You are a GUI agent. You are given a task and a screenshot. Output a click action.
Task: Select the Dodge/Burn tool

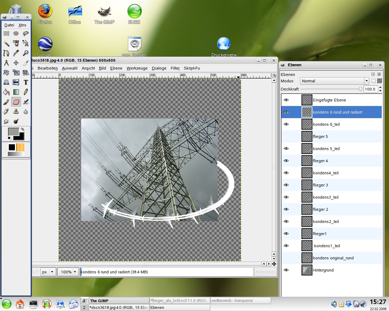(x=16, y=121)
